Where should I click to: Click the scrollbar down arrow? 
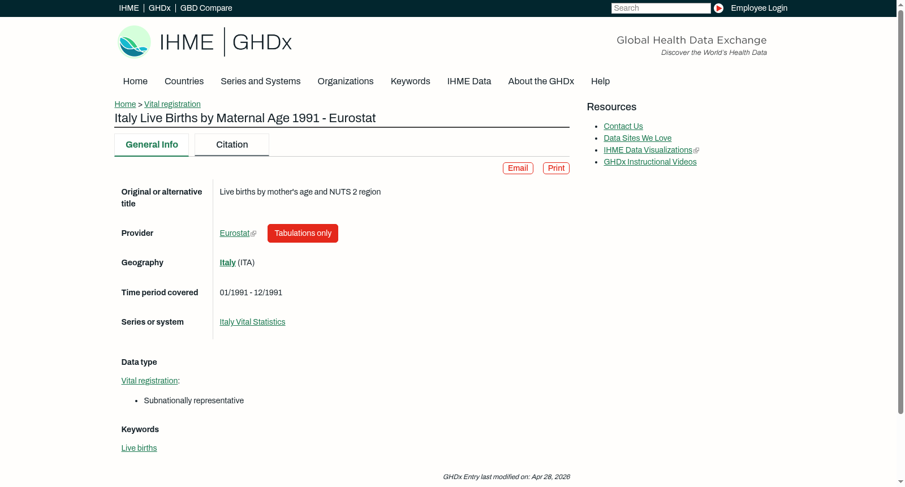900,482
